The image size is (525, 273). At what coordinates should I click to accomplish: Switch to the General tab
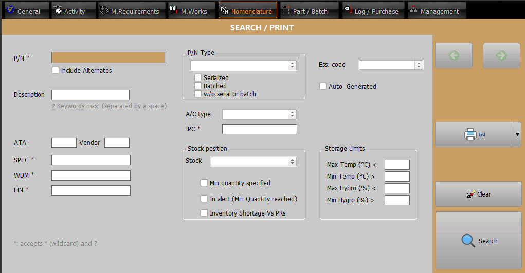coord(26,10)
